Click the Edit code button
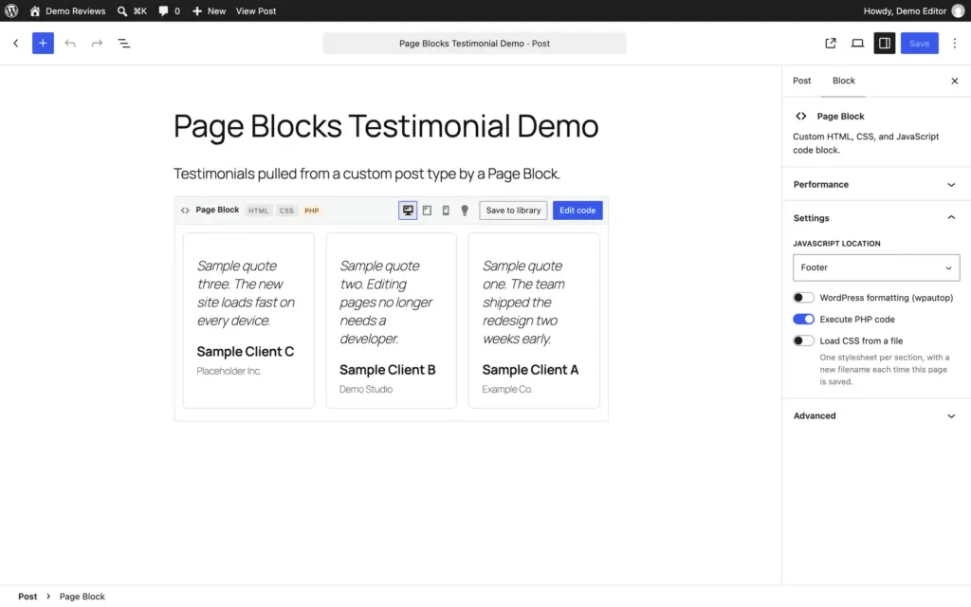971x607 pixels. [577, 211]
